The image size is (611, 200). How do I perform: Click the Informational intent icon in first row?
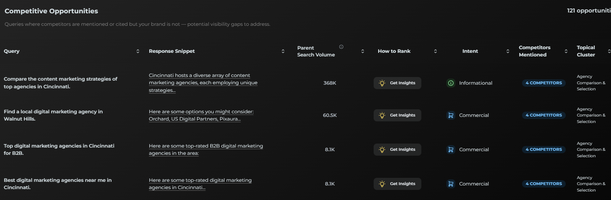coord(450,83)
